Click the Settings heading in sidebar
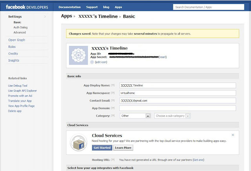This screenshot has width=251, height=171. (15, 16)
